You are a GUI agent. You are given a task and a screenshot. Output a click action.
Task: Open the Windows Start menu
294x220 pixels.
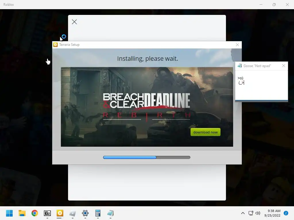coord(9,213)
